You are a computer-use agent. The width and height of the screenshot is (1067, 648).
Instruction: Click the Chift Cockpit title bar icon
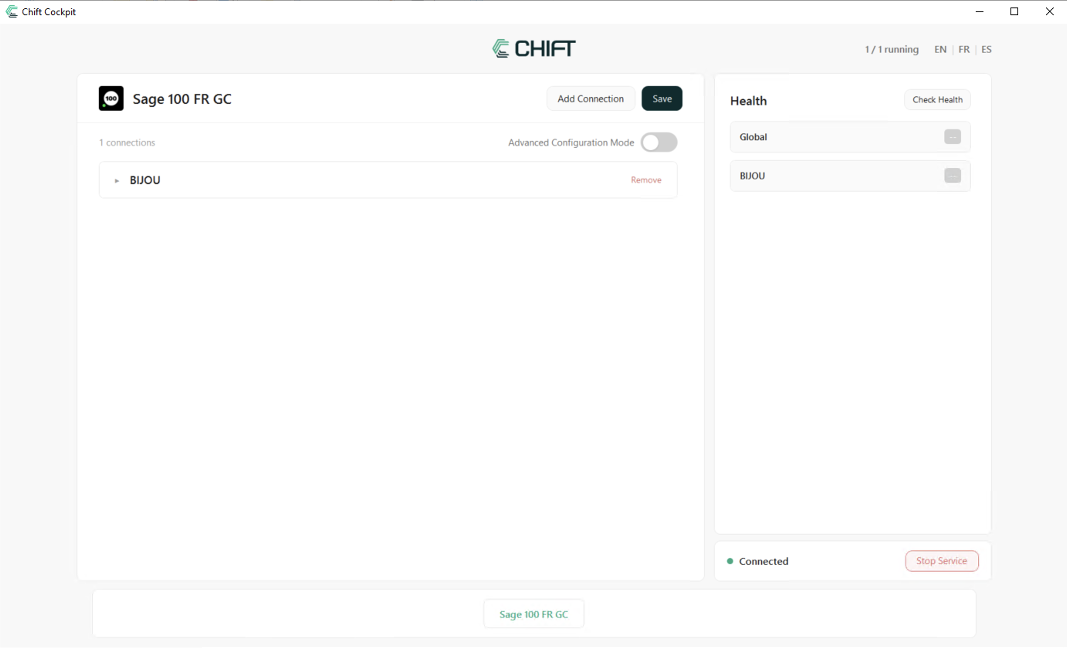pyautogui.click(x=12, y=12)
